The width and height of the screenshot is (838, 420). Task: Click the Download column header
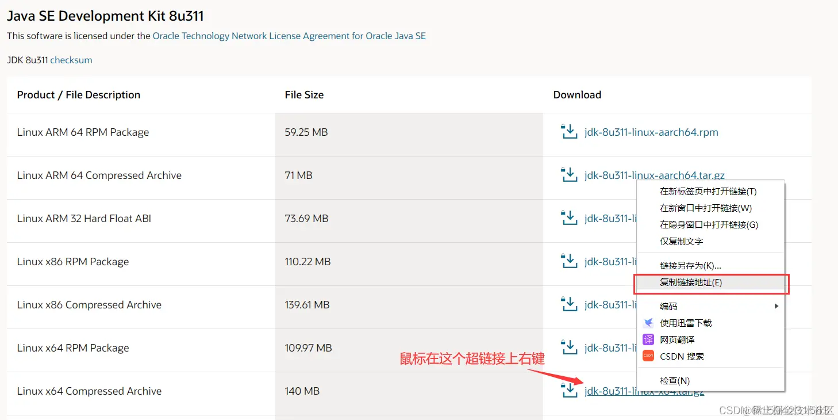click(x=577, y=95)
